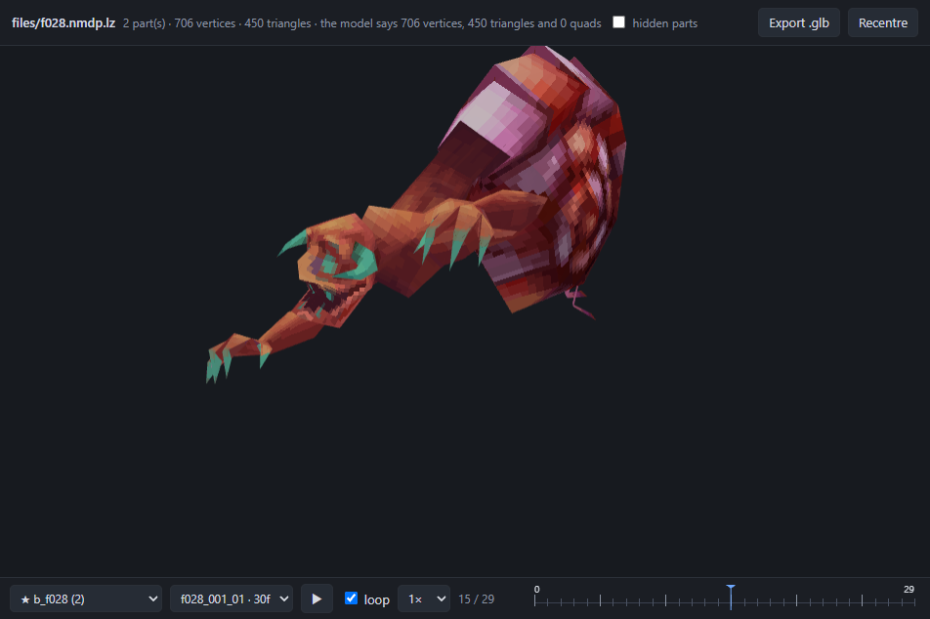Click the '706 vertices · 450 triangles' stats text

coord(242,23)
